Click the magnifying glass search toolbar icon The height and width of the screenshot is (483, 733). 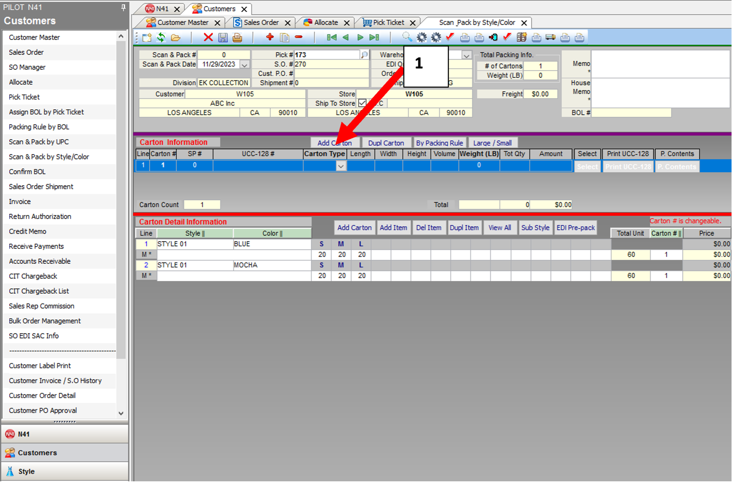407,37
